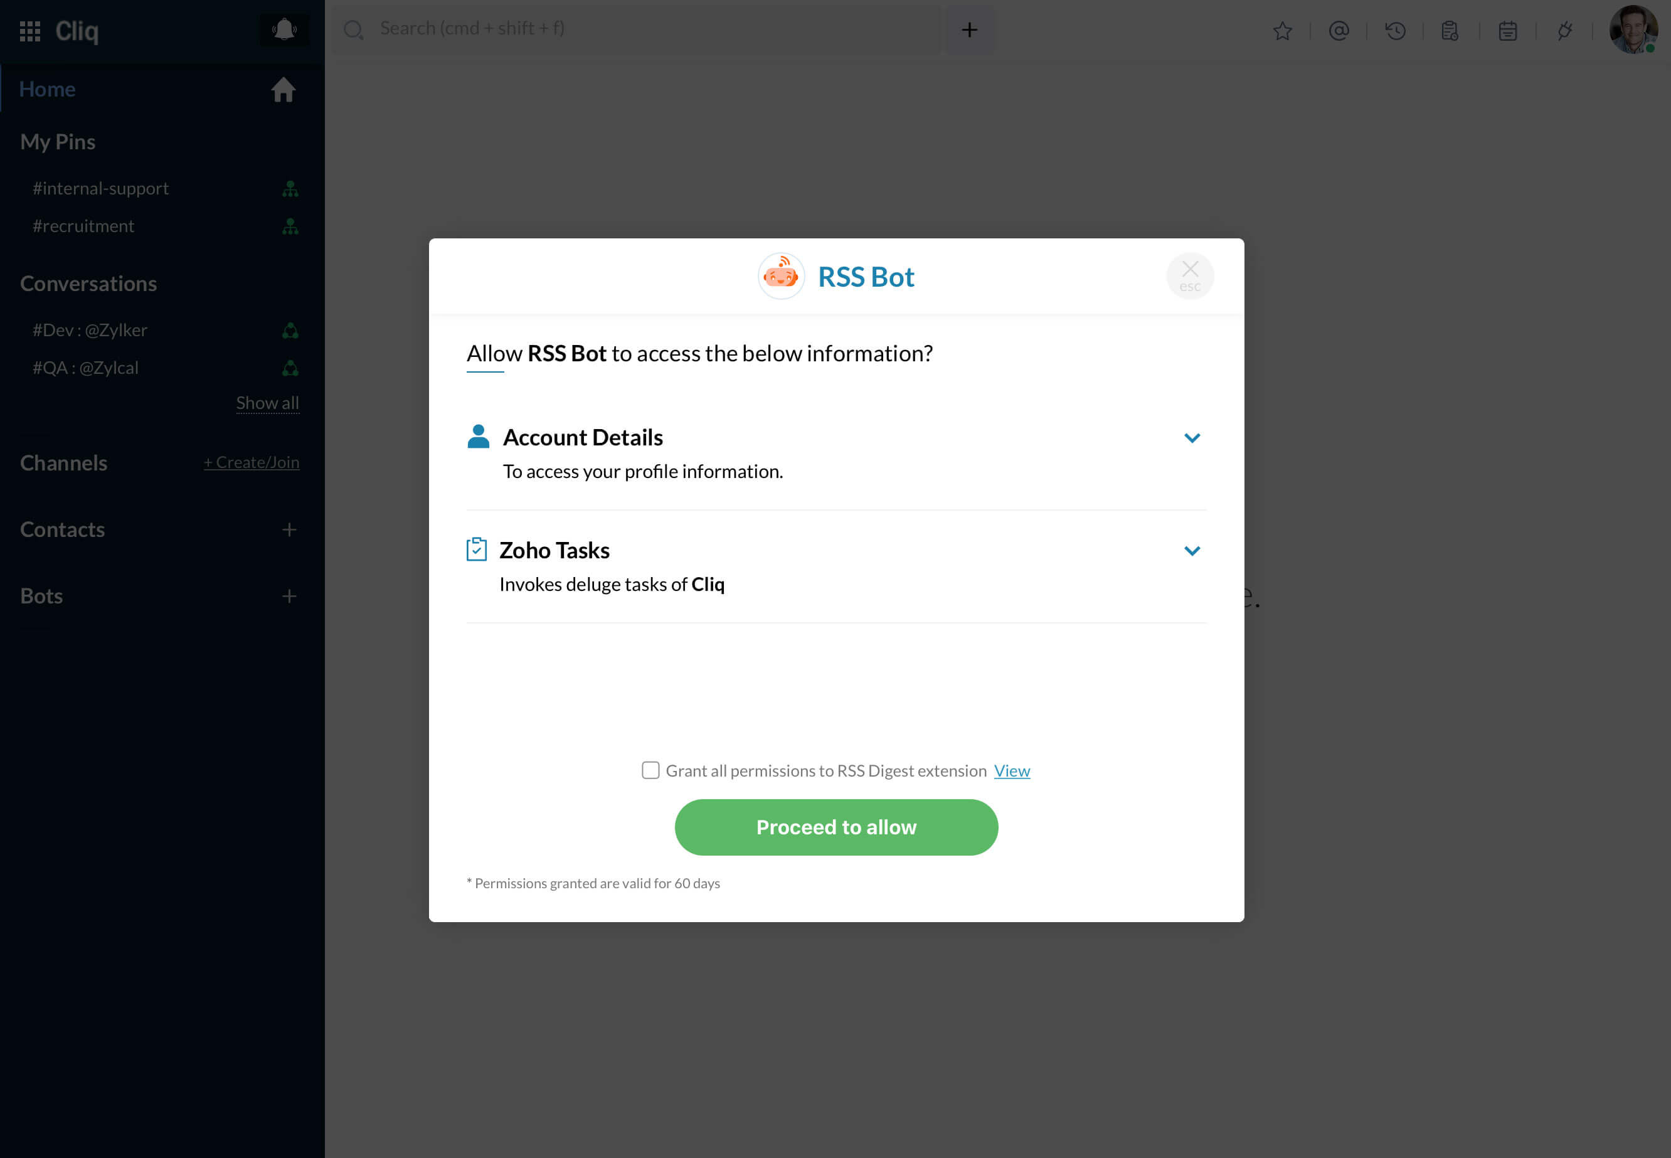Click Account Details heading text
Viewport: 1671px width, 1158px height.
point(583,437)
